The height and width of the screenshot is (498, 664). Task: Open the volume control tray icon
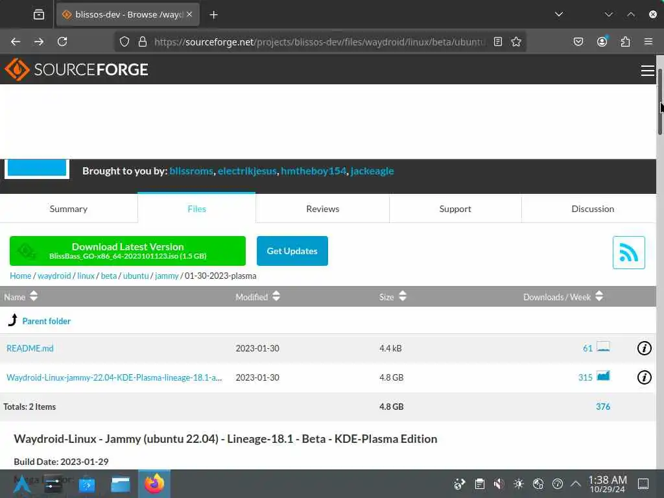coord(499,484)
